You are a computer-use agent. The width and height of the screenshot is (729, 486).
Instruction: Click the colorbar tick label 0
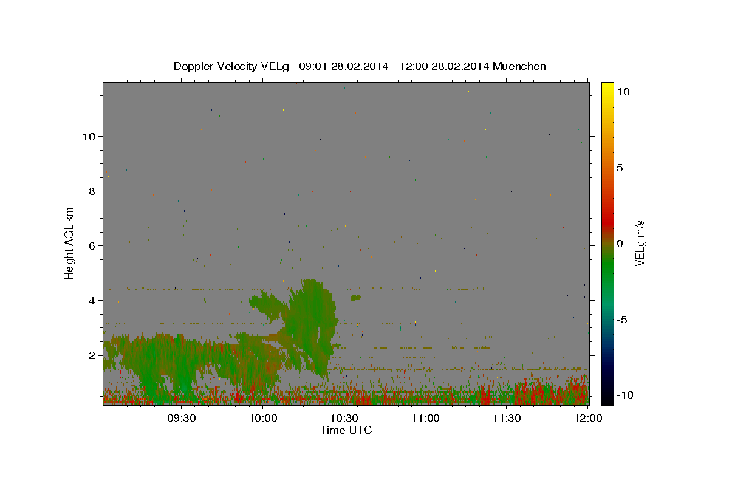[x=620, y=243]
